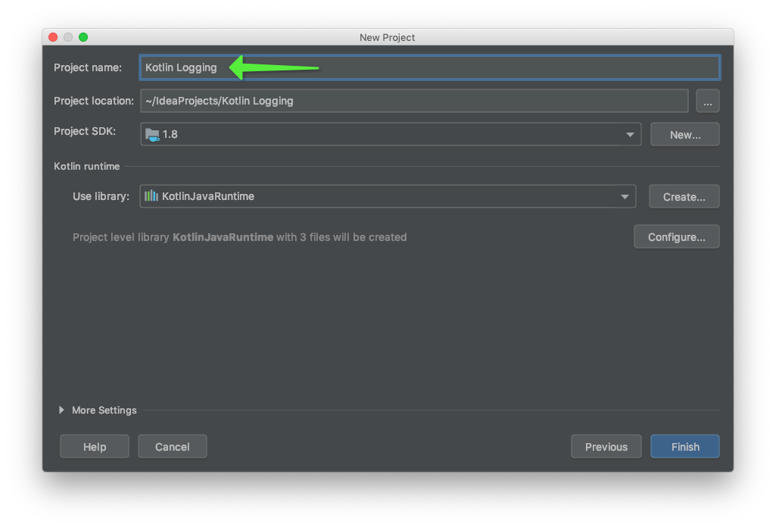The height and width of the screenshot is (528, 776).
Task: Click the green zoom window button
Action: coord(83,37)
